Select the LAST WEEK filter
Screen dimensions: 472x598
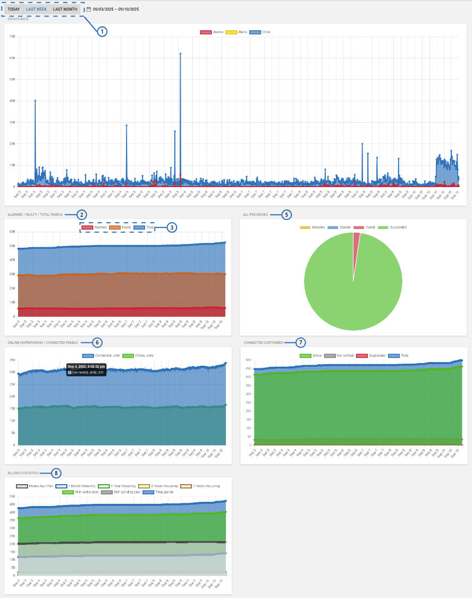point(36,9)
